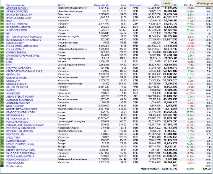213x174 pixels.
Task: Select the Wiedergeben tab button
Action: click(x=204, y=3)
